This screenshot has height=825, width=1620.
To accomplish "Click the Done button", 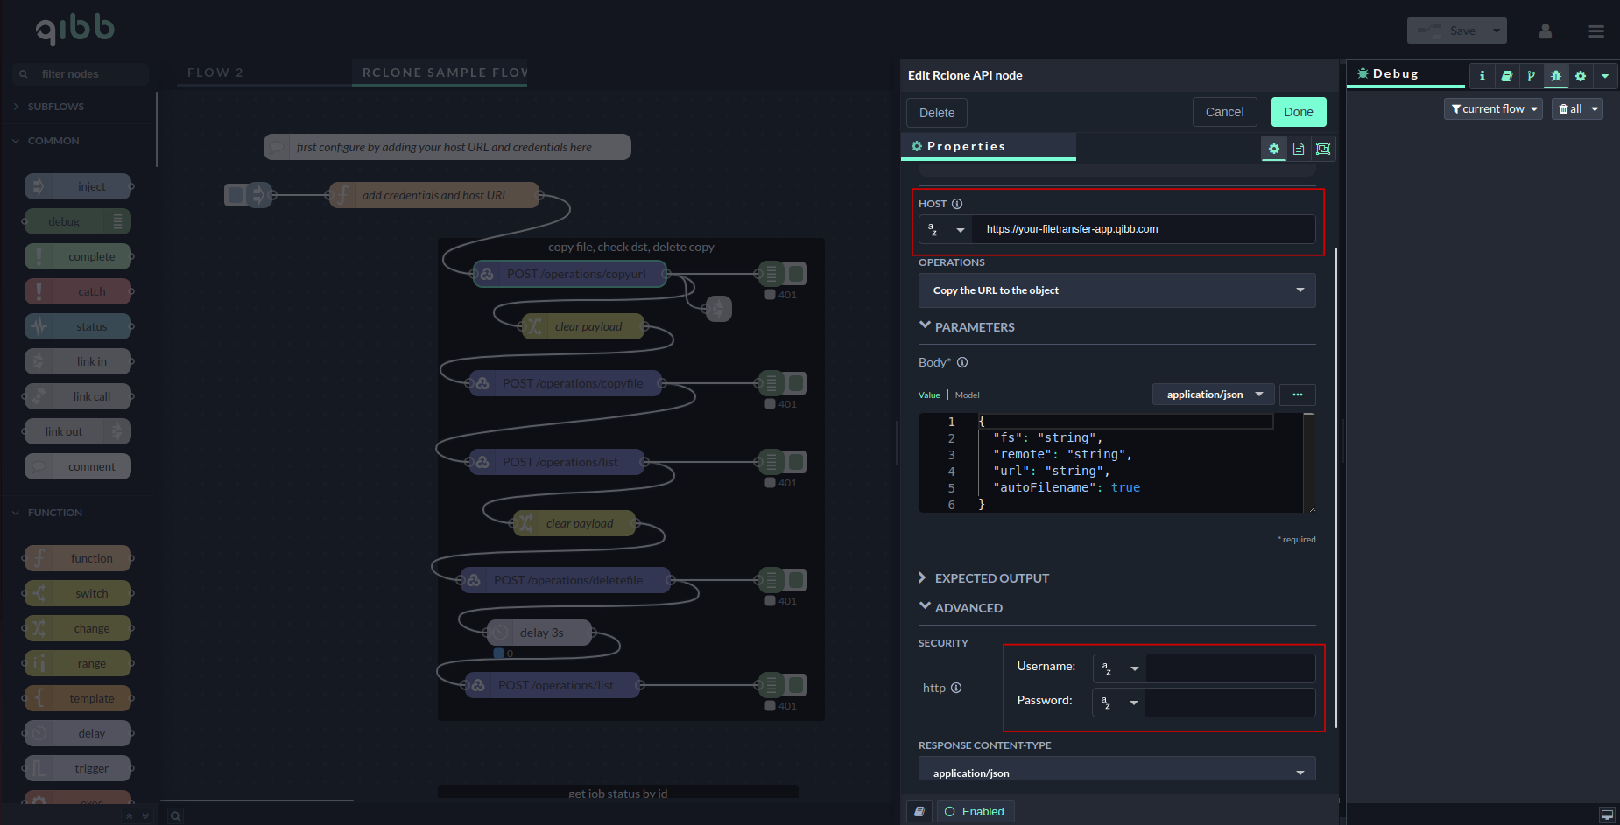I will (x=1298, y=112).
